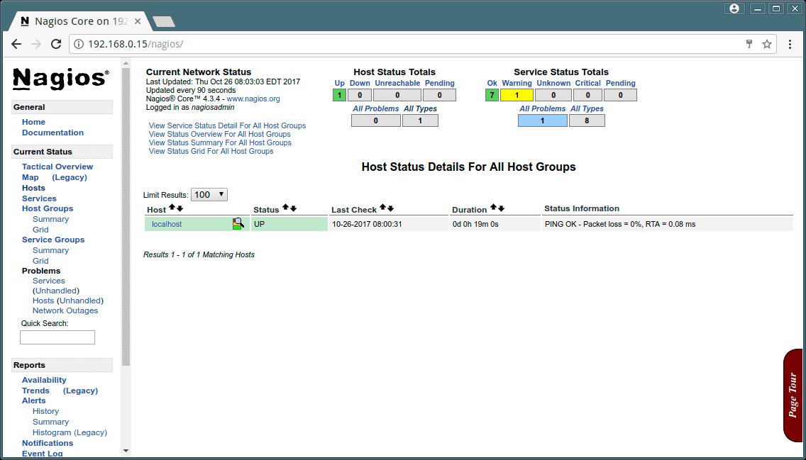
Task: Click the Nagios logo in the sidebar
Action: pyautogui.click(x=60, y=79)
